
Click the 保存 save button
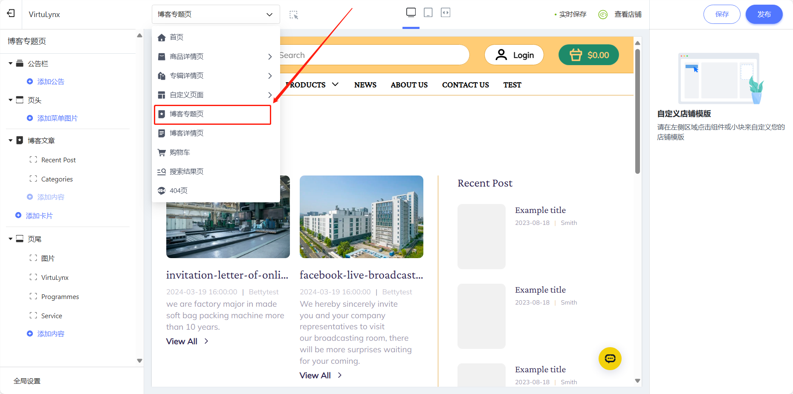tap(722, 14)
